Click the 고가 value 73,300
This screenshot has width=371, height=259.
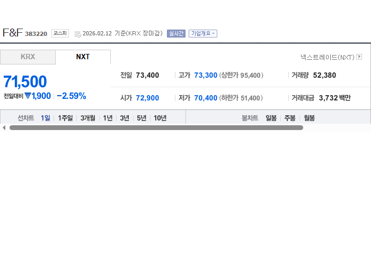coord(206,75)
